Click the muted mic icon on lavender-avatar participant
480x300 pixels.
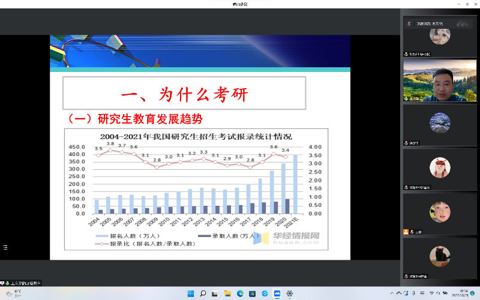[407, 143]
